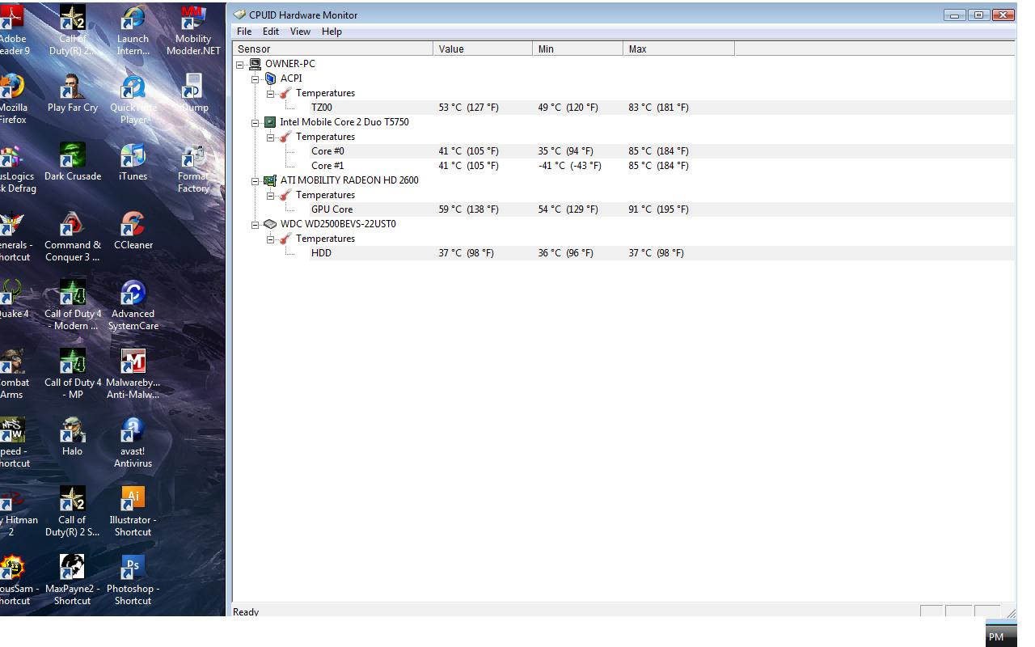Click Core #0 minimum 35 °C (94 °F)
Viewport: 1035px width, 647px height.
pos(566,151)
